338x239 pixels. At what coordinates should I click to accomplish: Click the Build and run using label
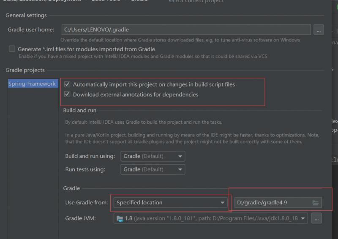pos(90,156)
